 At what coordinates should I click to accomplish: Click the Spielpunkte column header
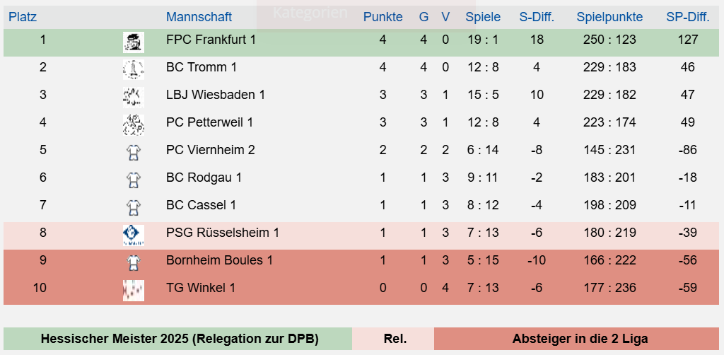(x=609, y=17)
